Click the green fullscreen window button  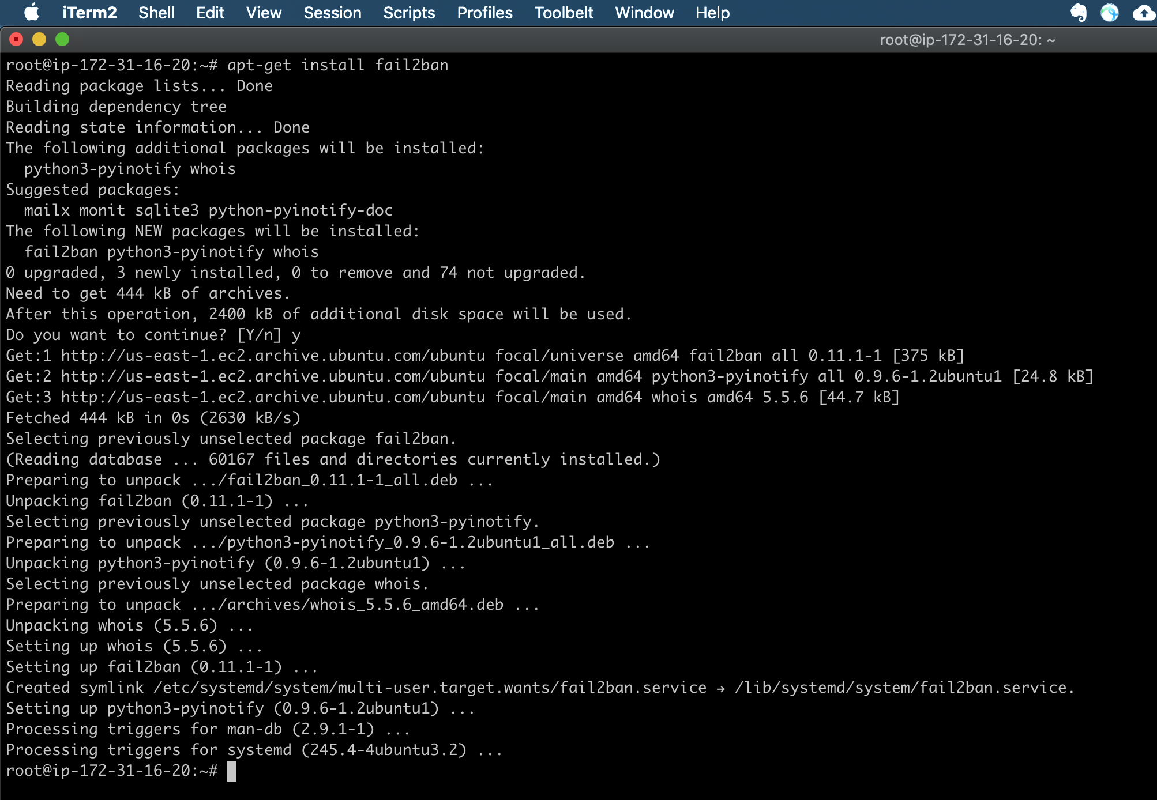coord(62,39)
